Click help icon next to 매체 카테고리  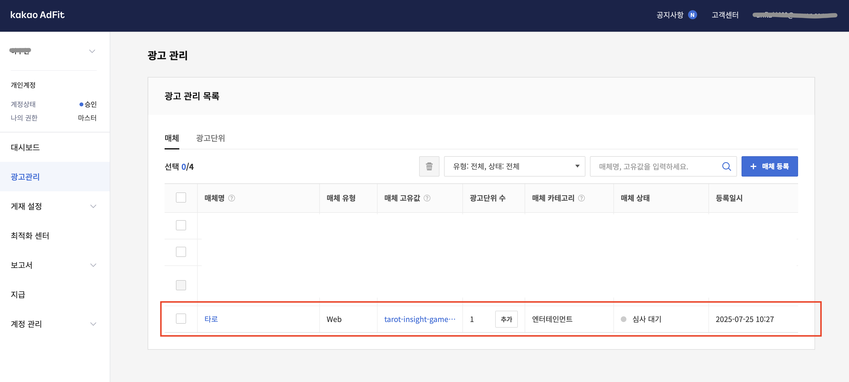click(581, 198)
